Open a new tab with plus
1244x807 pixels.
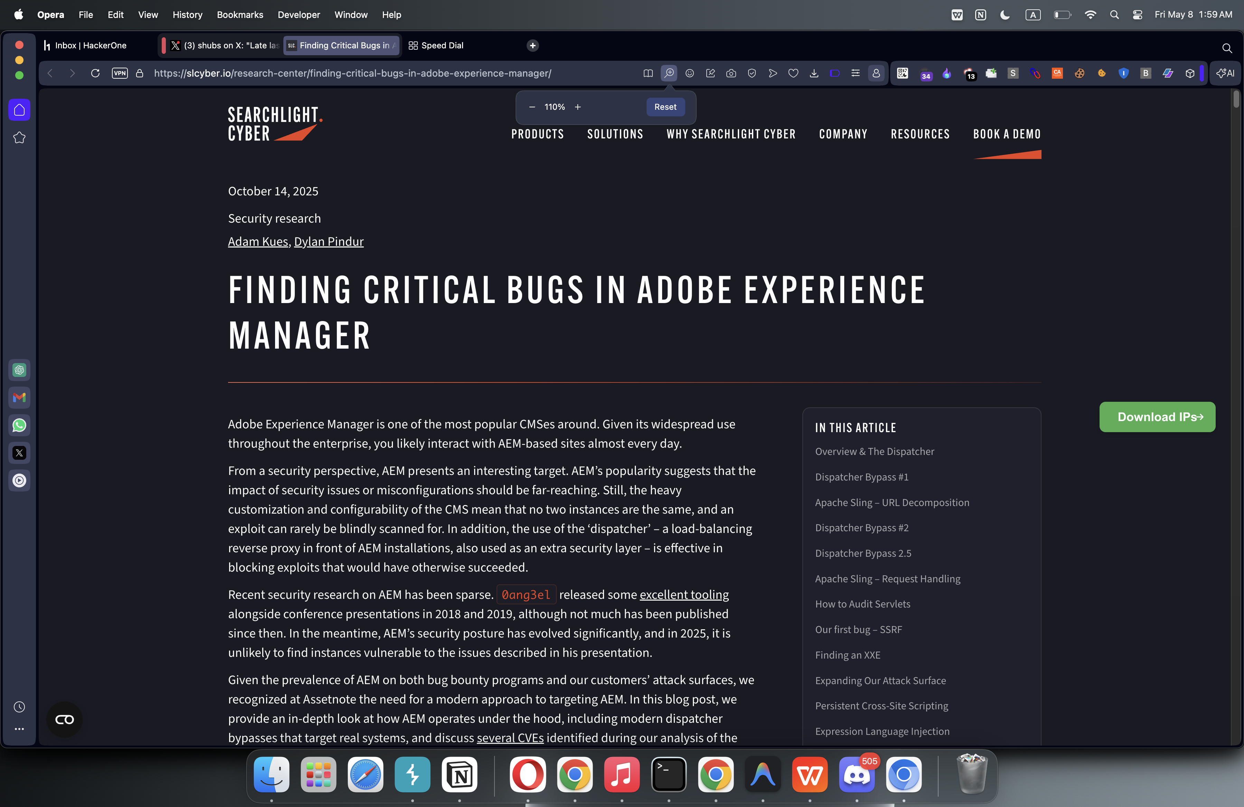(533, 46)
